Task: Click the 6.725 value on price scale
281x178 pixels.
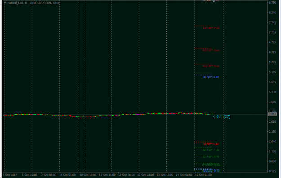Action: click(272, 42)
